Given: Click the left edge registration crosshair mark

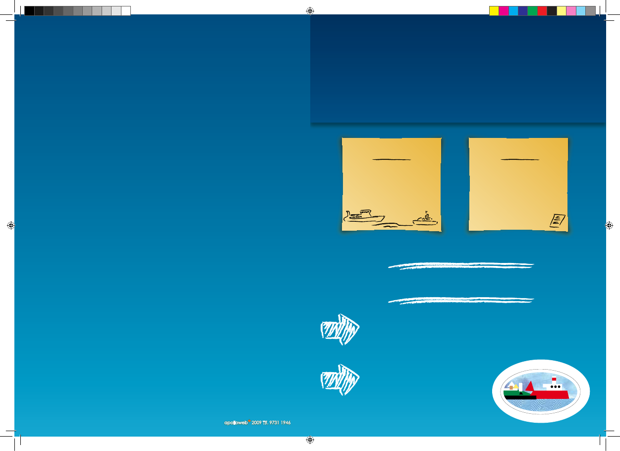Looking at the screenshot, I should (x=11, y=225).
